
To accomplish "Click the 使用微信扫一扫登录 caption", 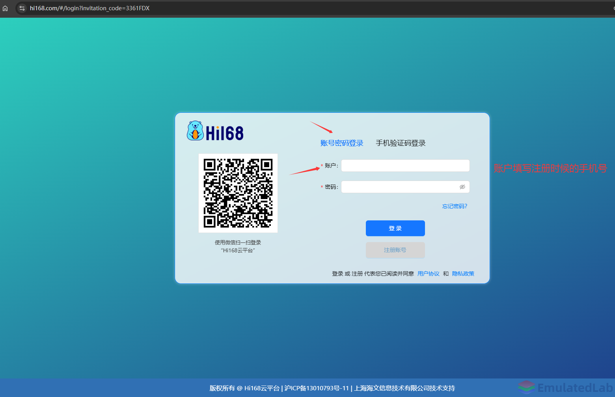I will [x=238, y=242].
